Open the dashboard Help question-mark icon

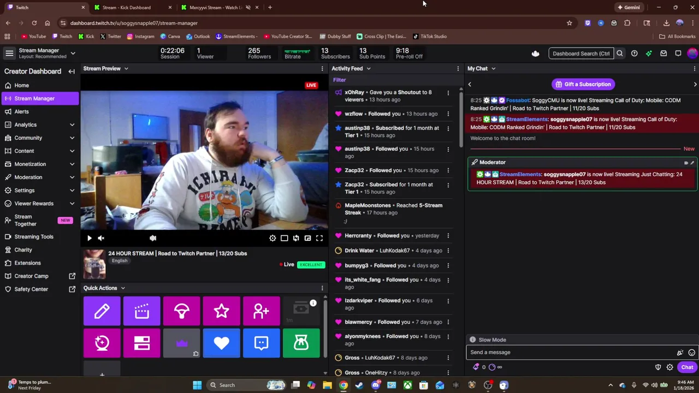[x=634, y=53]
